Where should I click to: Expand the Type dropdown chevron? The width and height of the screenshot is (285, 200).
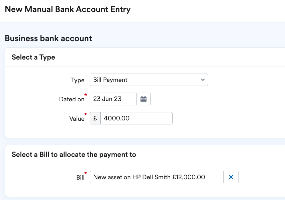202,80
